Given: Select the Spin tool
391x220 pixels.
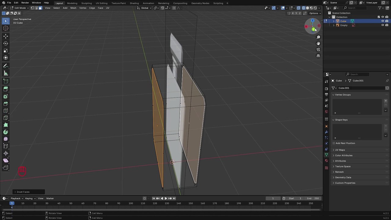Looking at the screenshot, I should (x=5, y=132).
